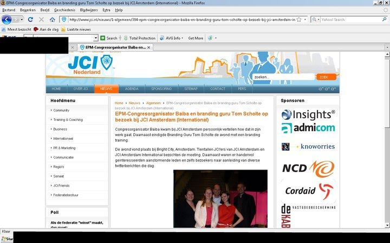390x243 pixels.
Task: Click the Yahoo! Search input field
Action: pos(350,19)
